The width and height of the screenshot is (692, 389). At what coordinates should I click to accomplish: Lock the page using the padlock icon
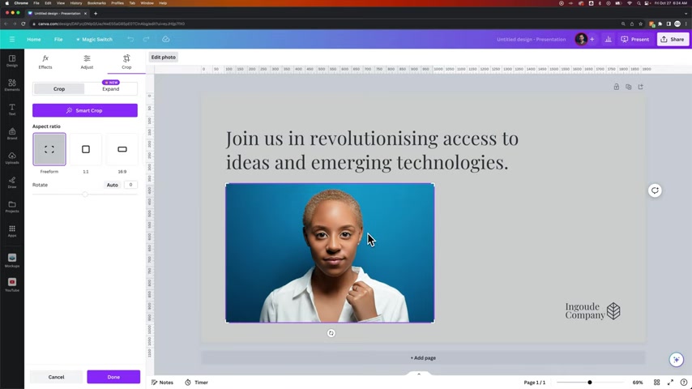point(616,87)
